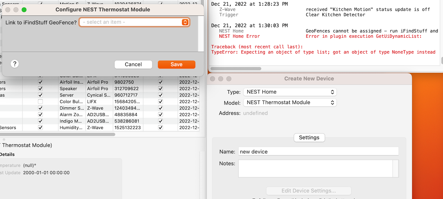Click the event log horizontal scrollbar
This screenshot has height=199, width=443.
point(236,69)
